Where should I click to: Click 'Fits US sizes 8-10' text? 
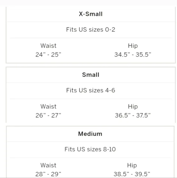pyautogui.click(x=90, y=149)
